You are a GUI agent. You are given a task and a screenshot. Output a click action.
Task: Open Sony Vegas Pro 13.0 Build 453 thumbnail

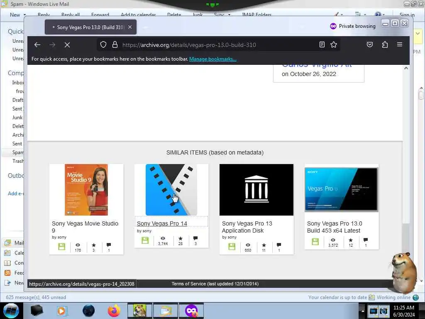point(342,189)
